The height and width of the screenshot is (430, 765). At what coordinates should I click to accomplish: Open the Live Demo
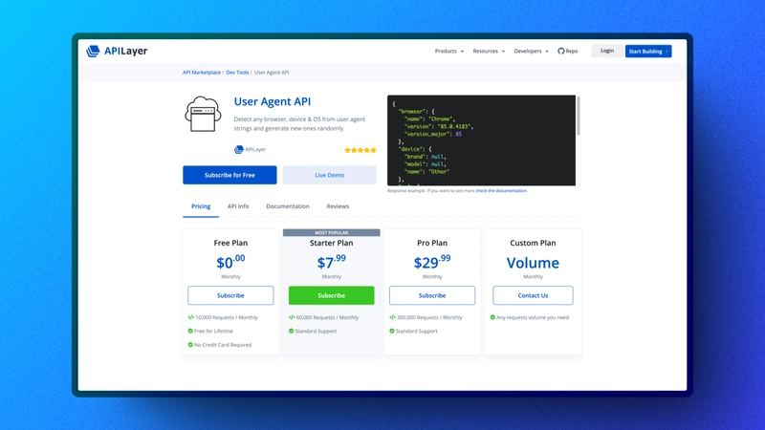[329, 175]
